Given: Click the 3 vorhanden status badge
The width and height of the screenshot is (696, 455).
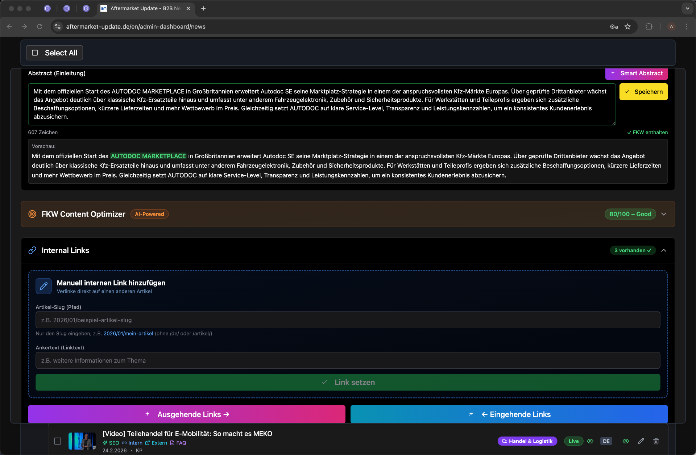Looking at the screenshot, I should [633, 250].
